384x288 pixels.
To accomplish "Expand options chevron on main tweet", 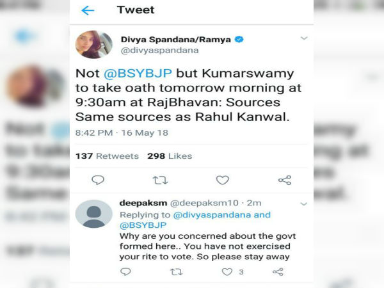I will [304, 38].
